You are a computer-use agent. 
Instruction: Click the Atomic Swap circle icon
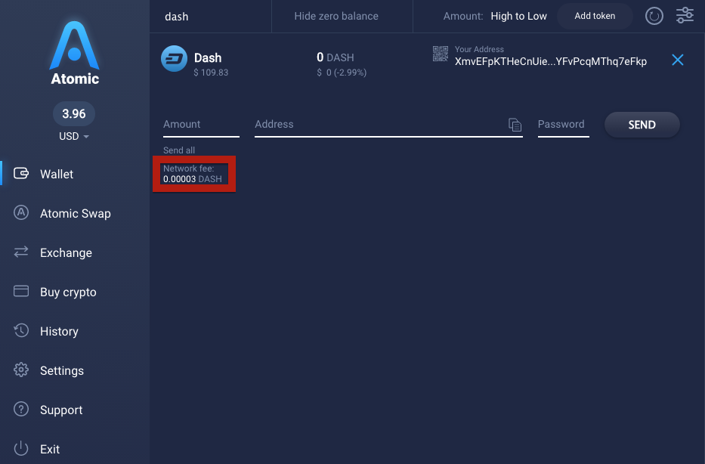21,212
